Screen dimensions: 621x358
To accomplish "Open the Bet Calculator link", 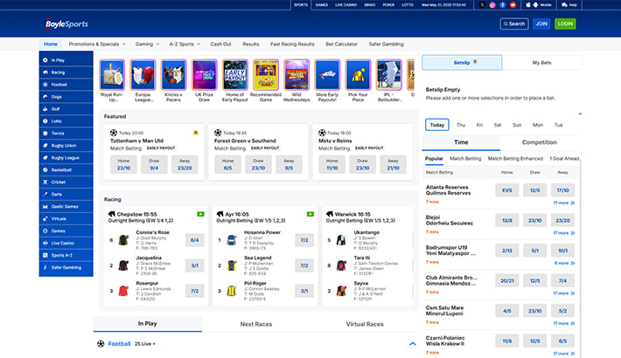I will [x=341, y=44].
